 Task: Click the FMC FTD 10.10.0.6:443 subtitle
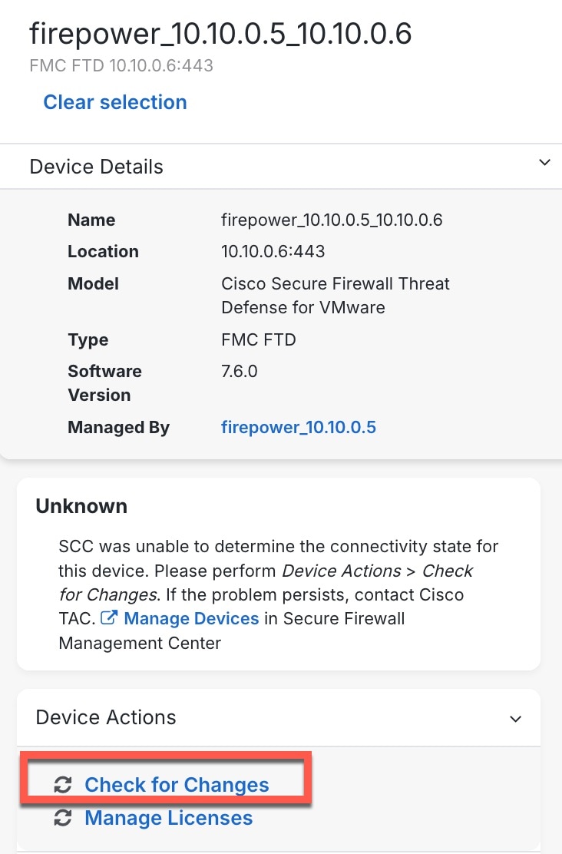[121, 65]
